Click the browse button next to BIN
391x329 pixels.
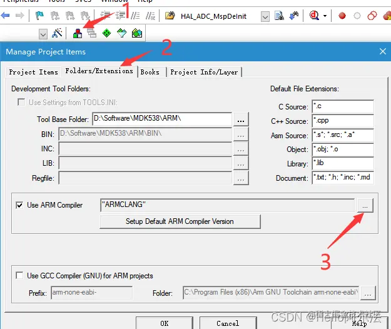tap(241, 134)
